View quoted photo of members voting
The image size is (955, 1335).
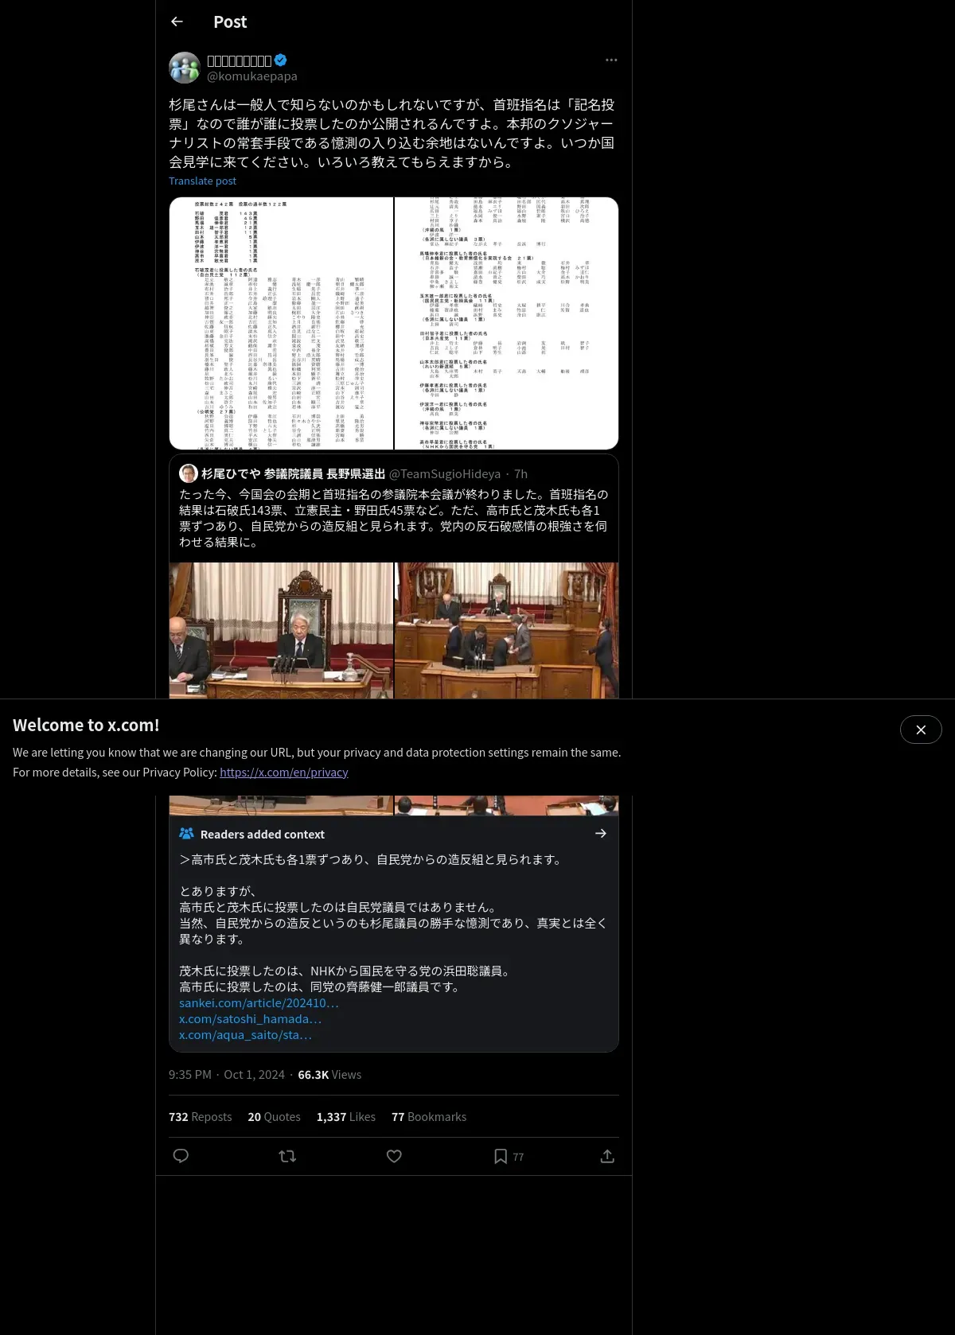pos(507,631)
